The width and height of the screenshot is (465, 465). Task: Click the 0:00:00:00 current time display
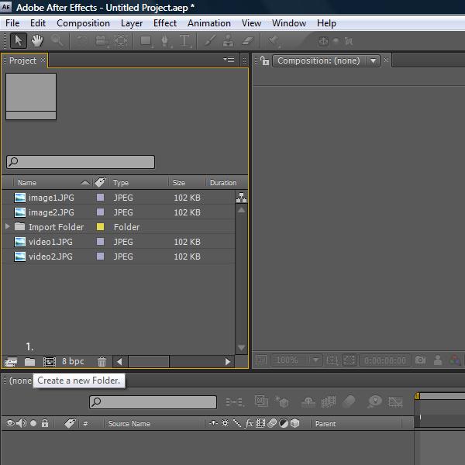[x=385, y=360]
